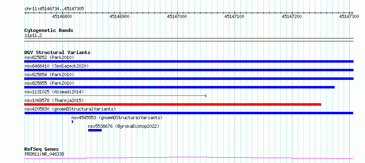Open the DGV Structural Variants track title
The image size is (365, 163).
[x=57, y=52]
